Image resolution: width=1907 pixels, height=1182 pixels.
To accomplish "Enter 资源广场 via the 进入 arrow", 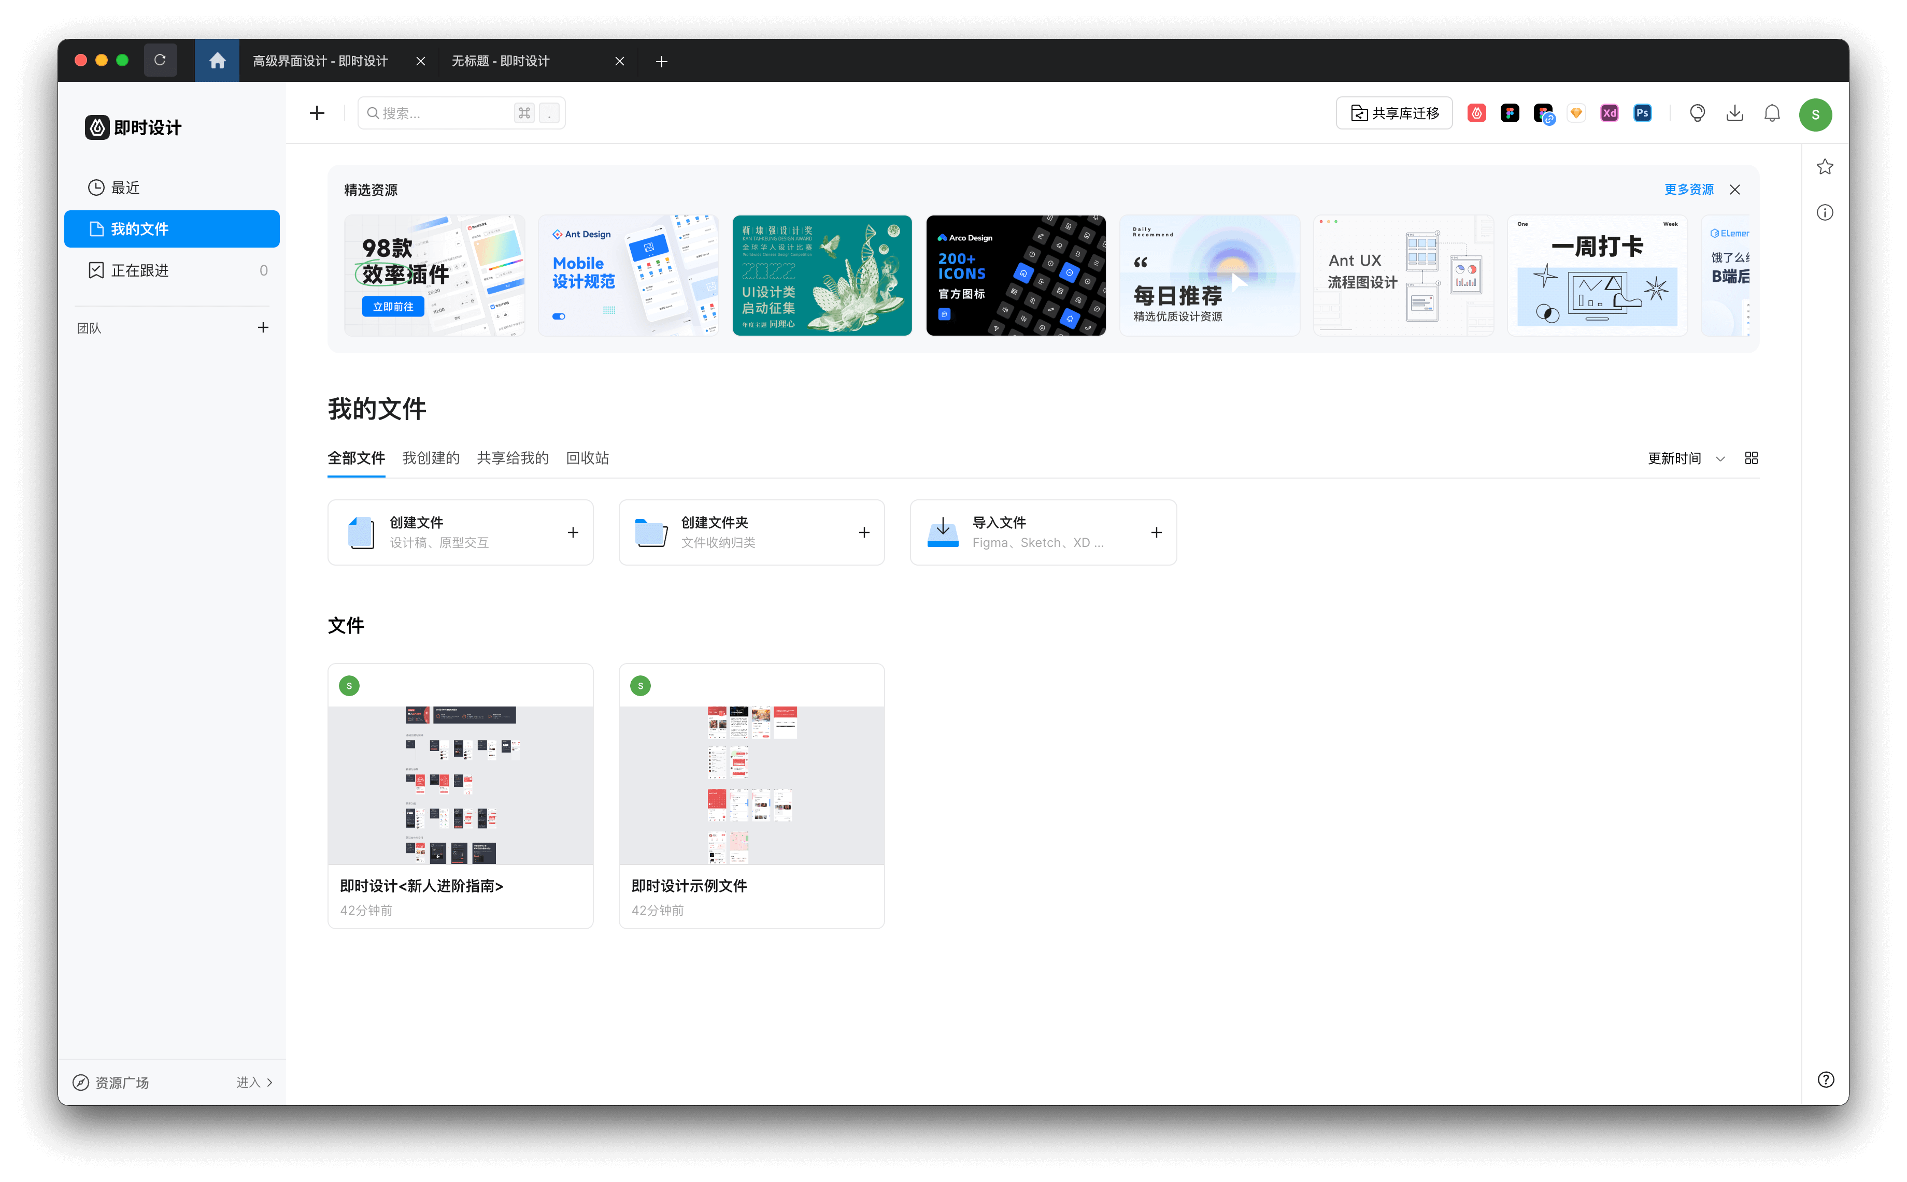I will 255,1082.
